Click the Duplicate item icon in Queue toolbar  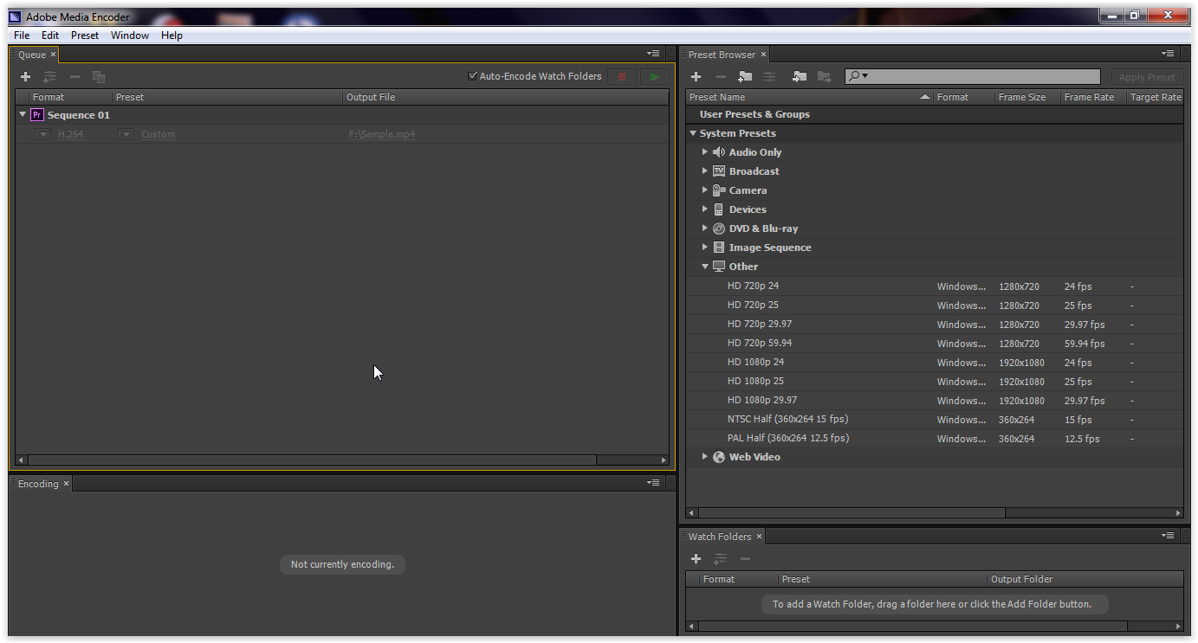point(99,76)
